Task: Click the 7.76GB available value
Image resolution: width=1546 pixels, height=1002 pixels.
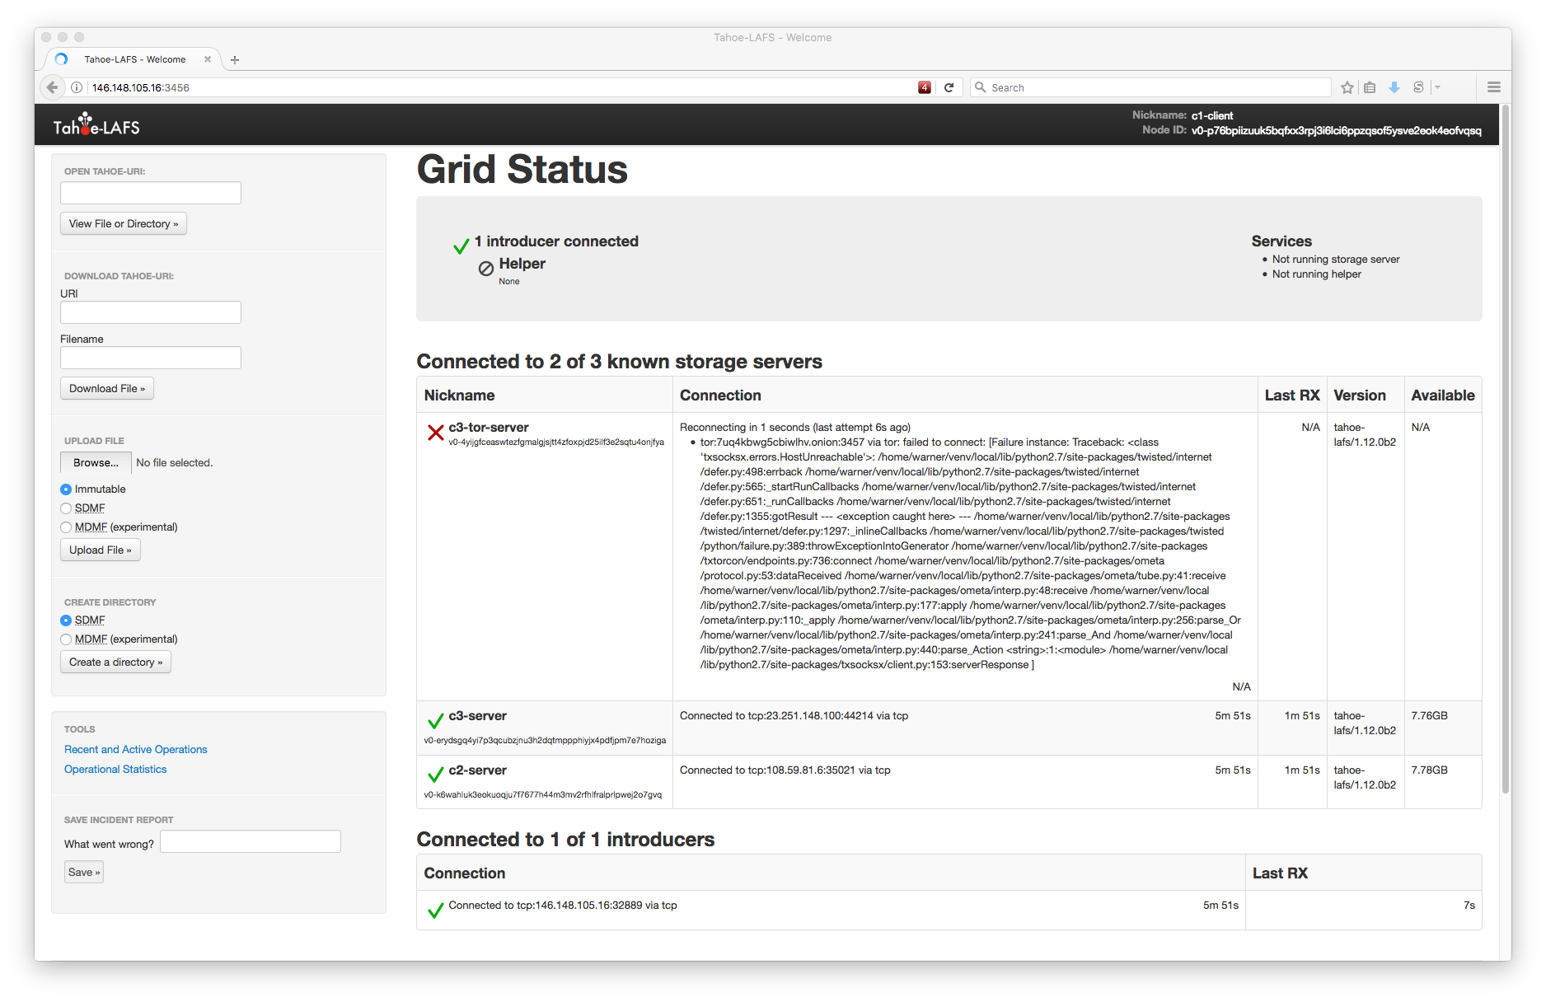Action: [x=1429, y=715]
